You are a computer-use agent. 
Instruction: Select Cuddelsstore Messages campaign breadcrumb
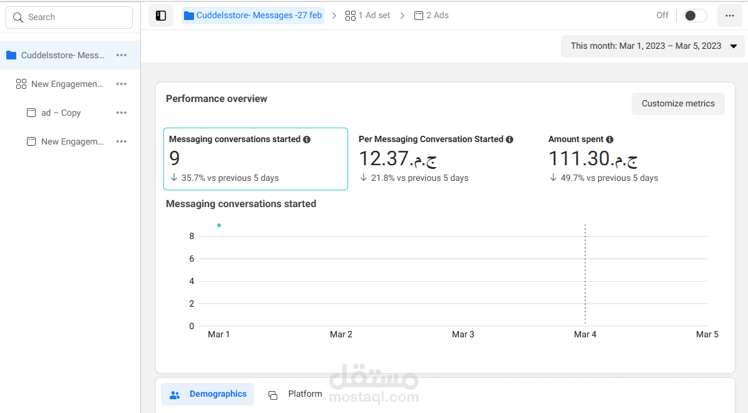253,15
